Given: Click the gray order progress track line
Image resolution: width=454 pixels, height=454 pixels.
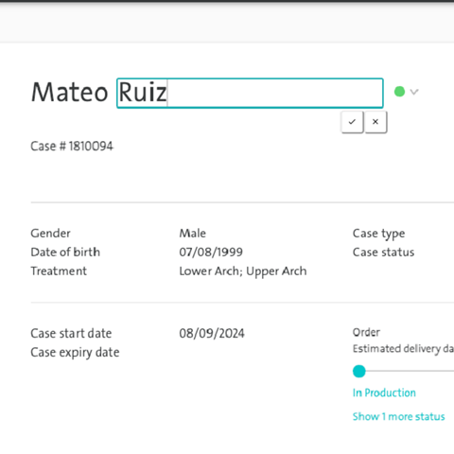Looking at the screenshot, I should click(x=410, y=371).
